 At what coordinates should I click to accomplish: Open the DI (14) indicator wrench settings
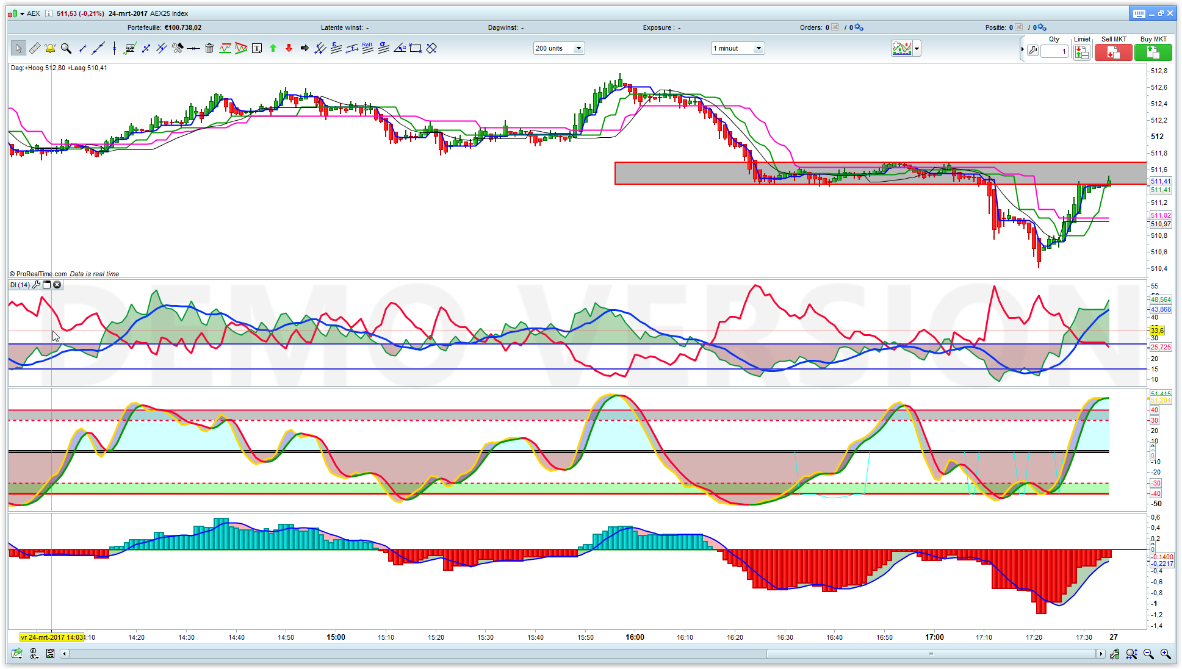tap(37, 285)
